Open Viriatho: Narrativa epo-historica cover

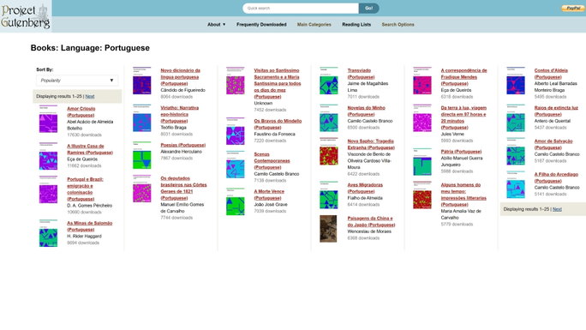[141, 118]
